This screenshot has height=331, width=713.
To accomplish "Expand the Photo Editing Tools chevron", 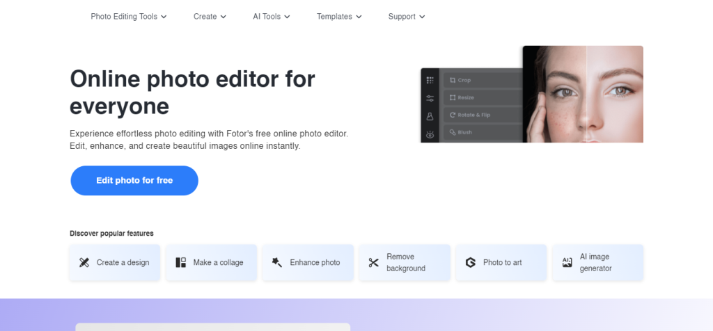I will [164, 17].
